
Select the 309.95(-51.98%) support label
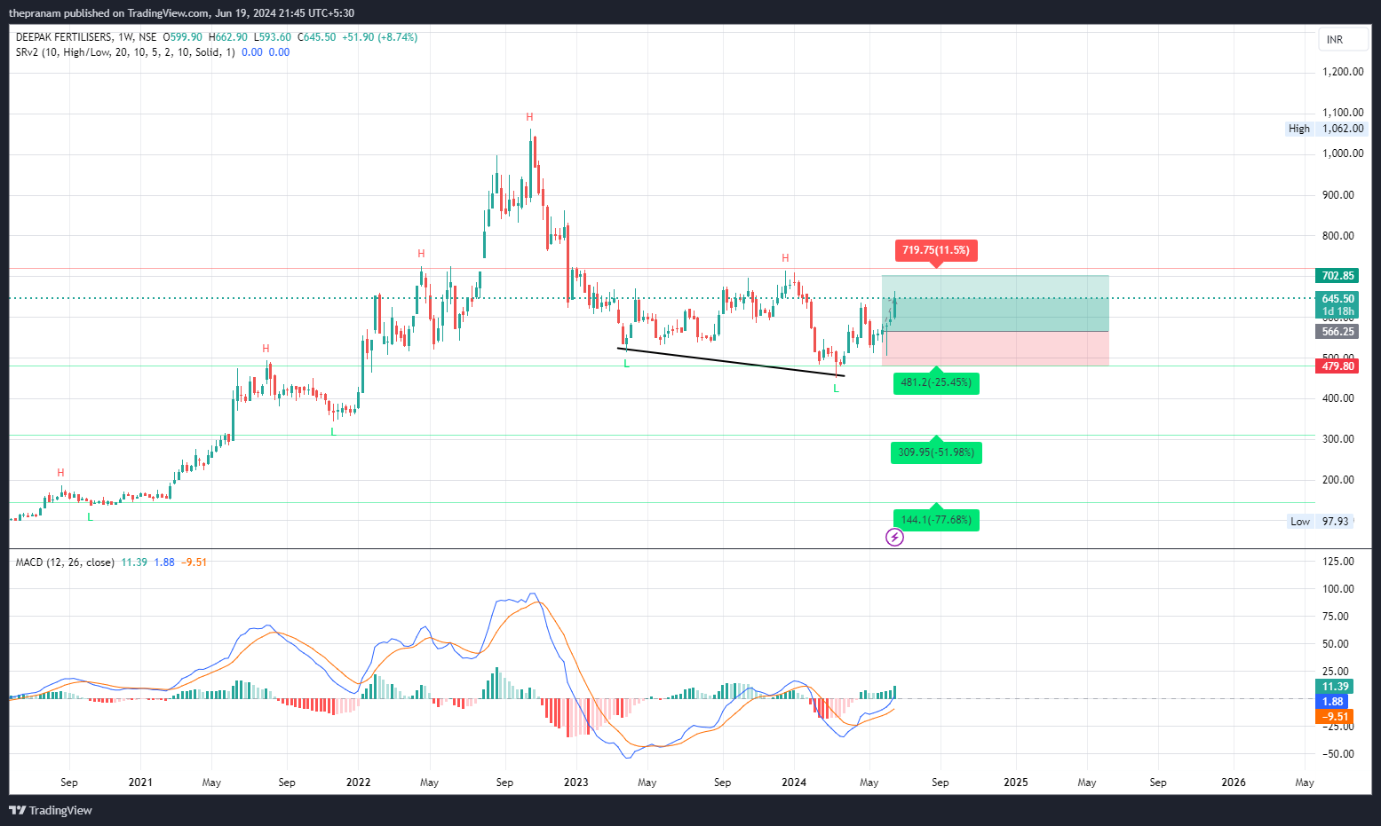pyautogui.click(x=936, y=452)
